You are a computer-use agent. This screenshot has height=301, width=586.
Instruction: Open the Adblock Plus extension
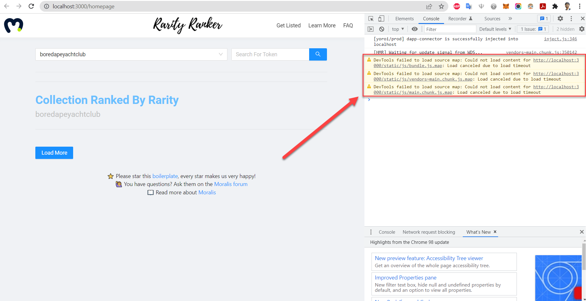click(457, 6)
